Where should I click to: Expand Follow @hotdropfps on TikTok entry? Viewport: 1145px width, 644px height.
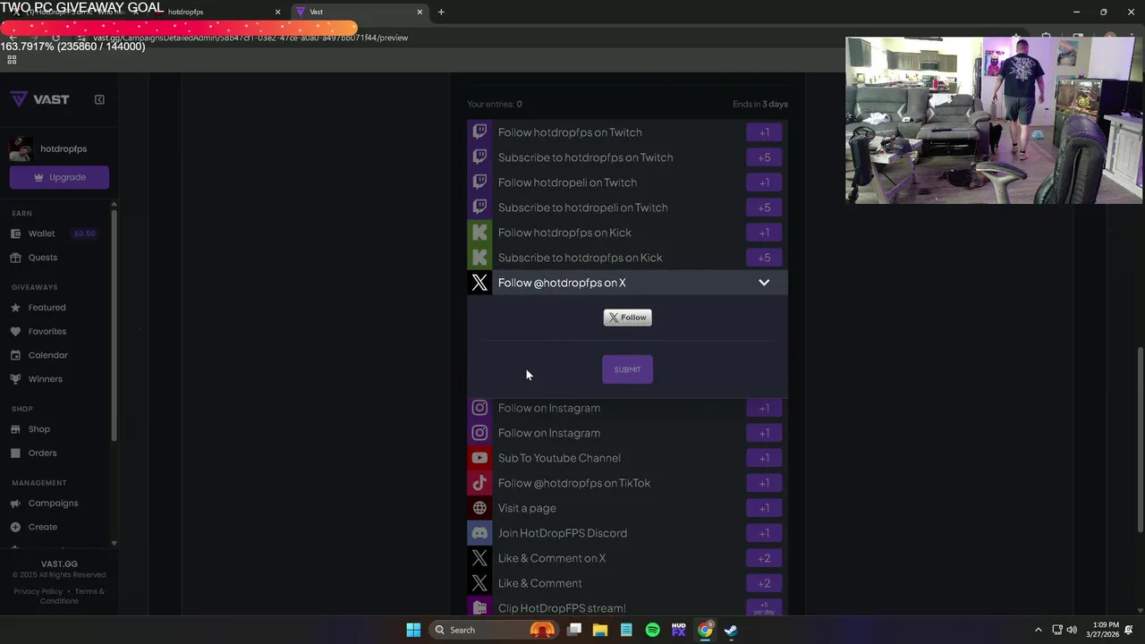pos(627,483)
